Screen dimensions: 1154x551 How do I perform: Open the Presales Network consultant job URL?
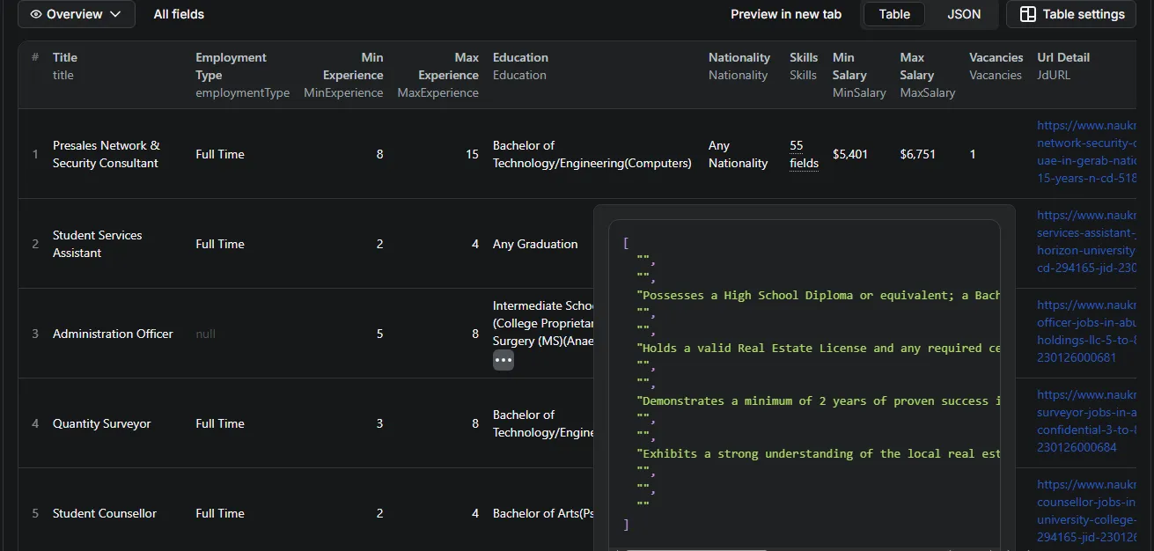pyautogui.click(x=1087, y=154)
